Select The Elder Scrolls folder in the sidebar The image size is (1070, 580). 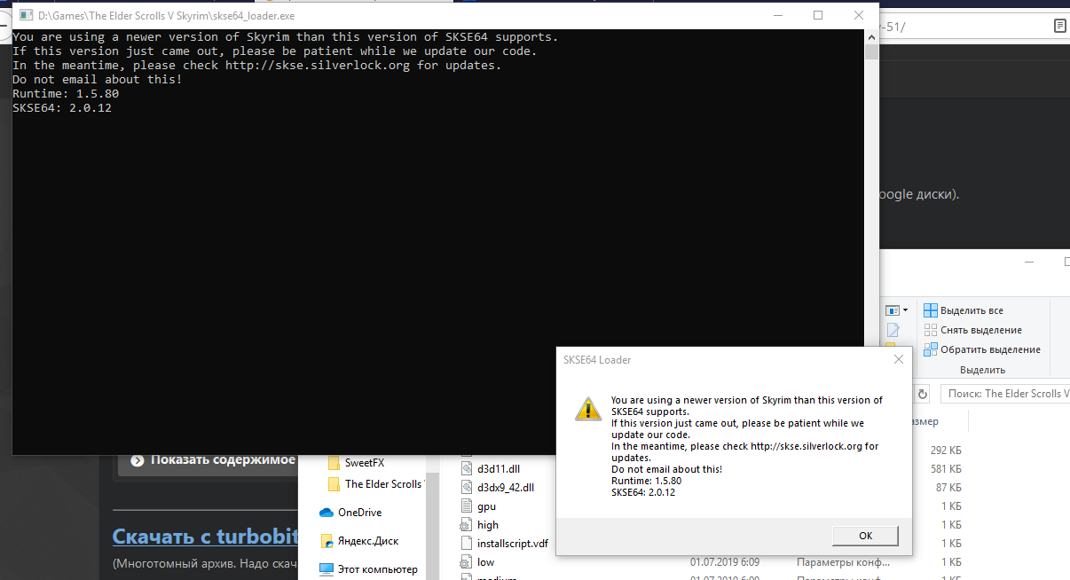tap(383, 484)
